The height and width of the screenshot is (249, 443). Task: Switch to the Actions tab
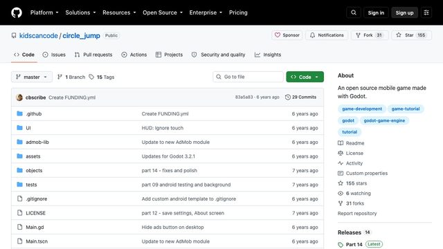pyautogui.click(x=134, y=55)
